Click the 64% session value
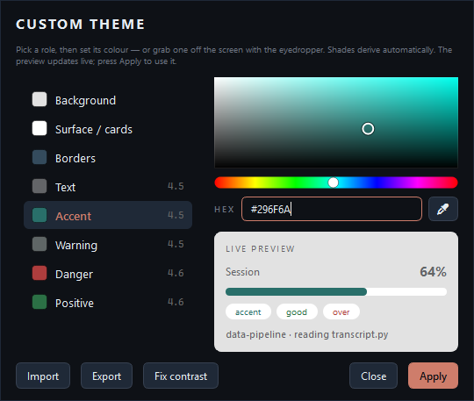Image resolution: width=474 pixels, height=401 pixels. 434,272
